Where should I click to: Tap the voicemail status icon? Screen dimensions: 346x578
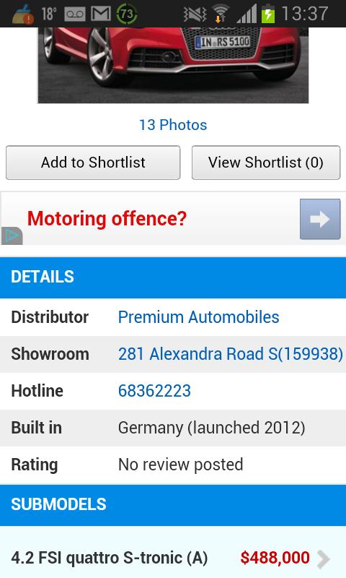coord(75,14)
